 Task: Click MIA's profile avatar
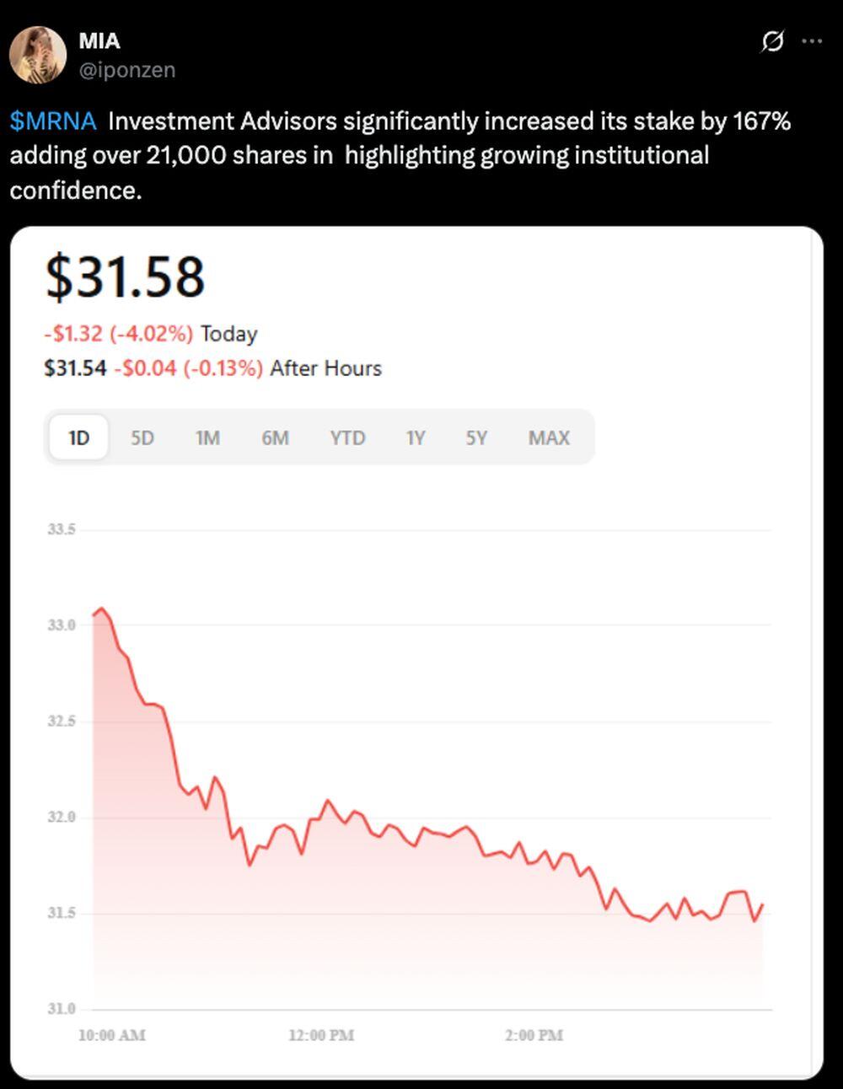38,55
